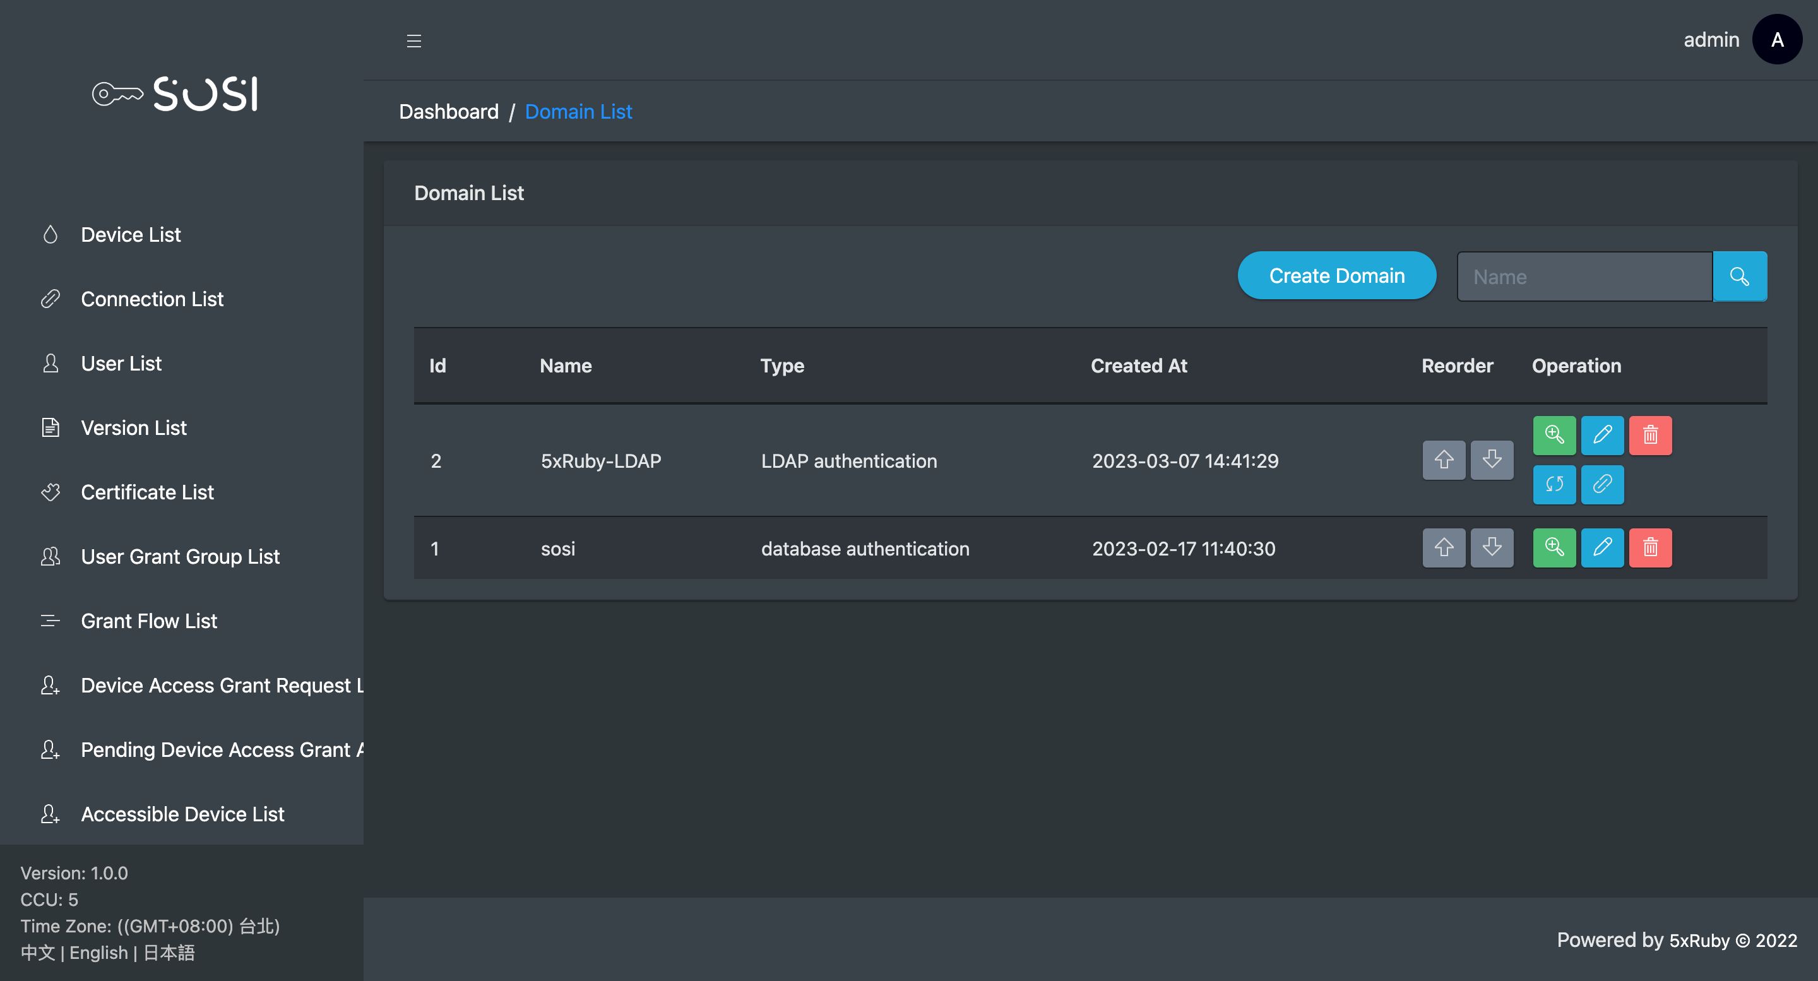
Task: Focus the Name search field
Action: (x=1584, y=276)
